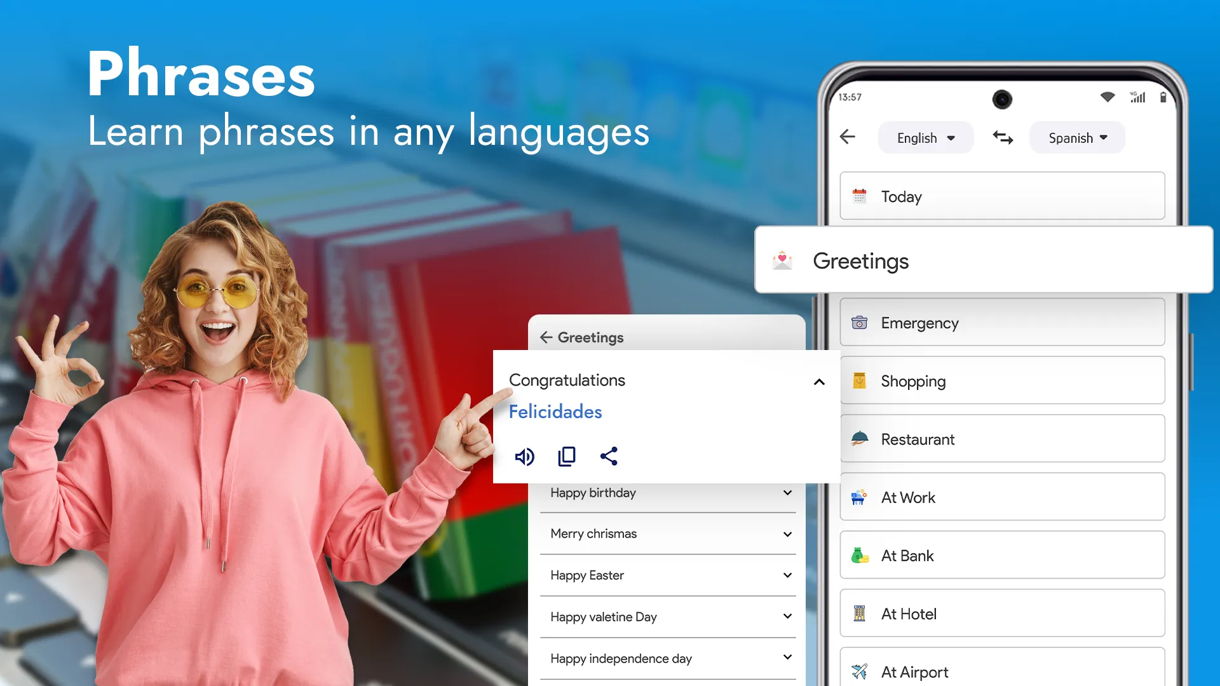Click the At Bank button
The height and width of the screenshot is (686, 1220).
(1001, 555)
